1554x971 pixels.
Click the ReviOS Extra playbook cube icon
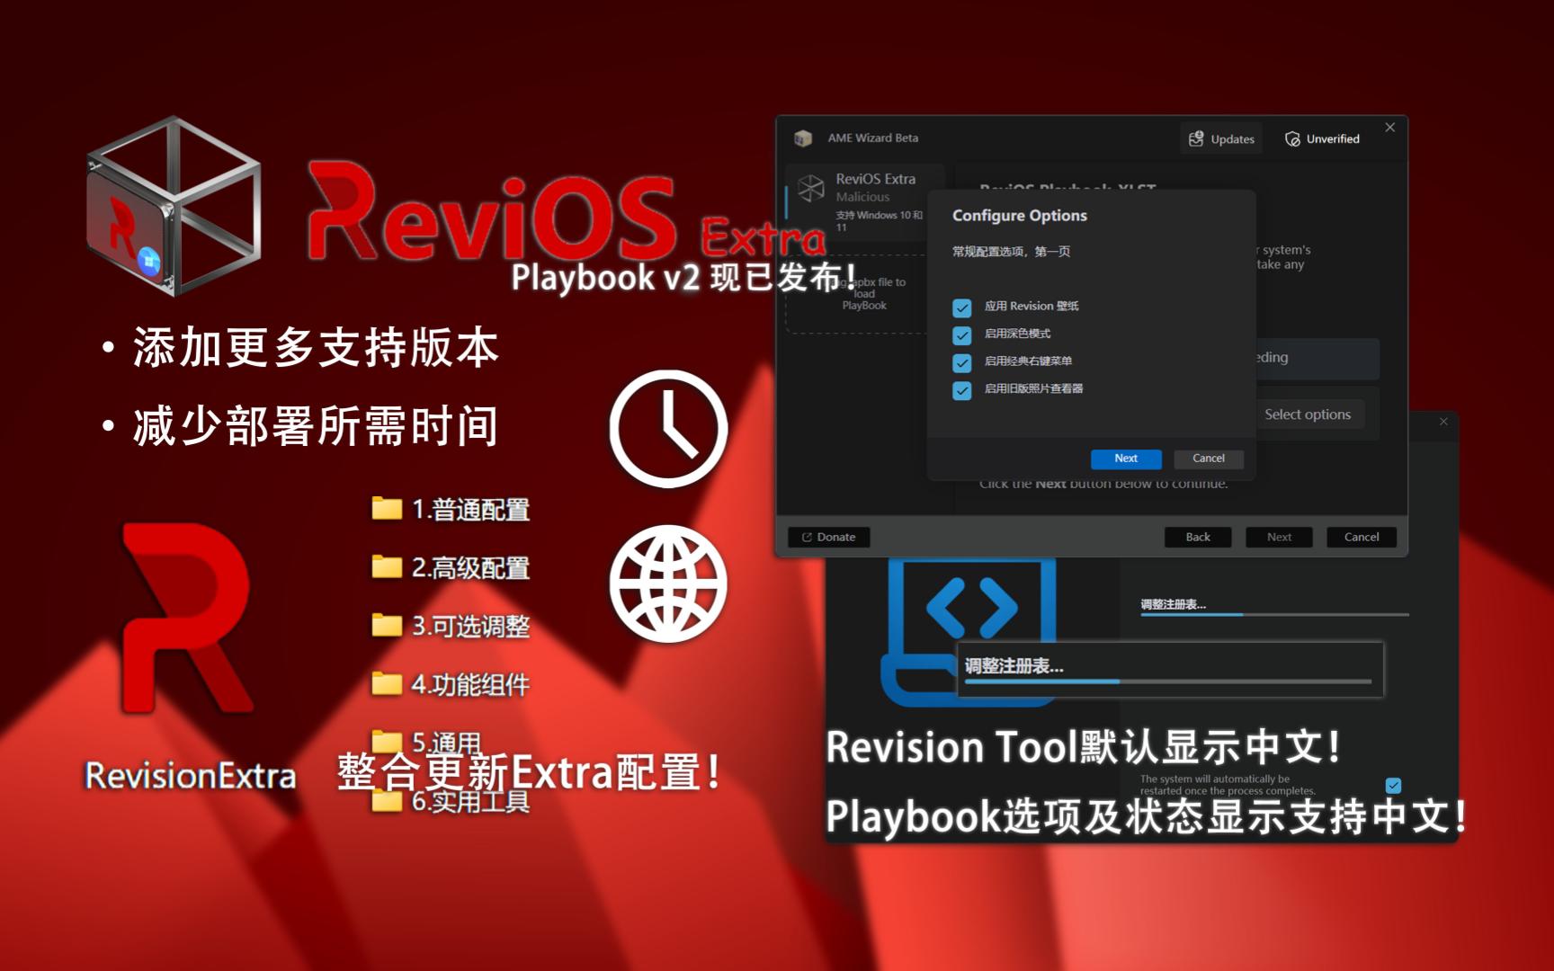coord(811,188)
